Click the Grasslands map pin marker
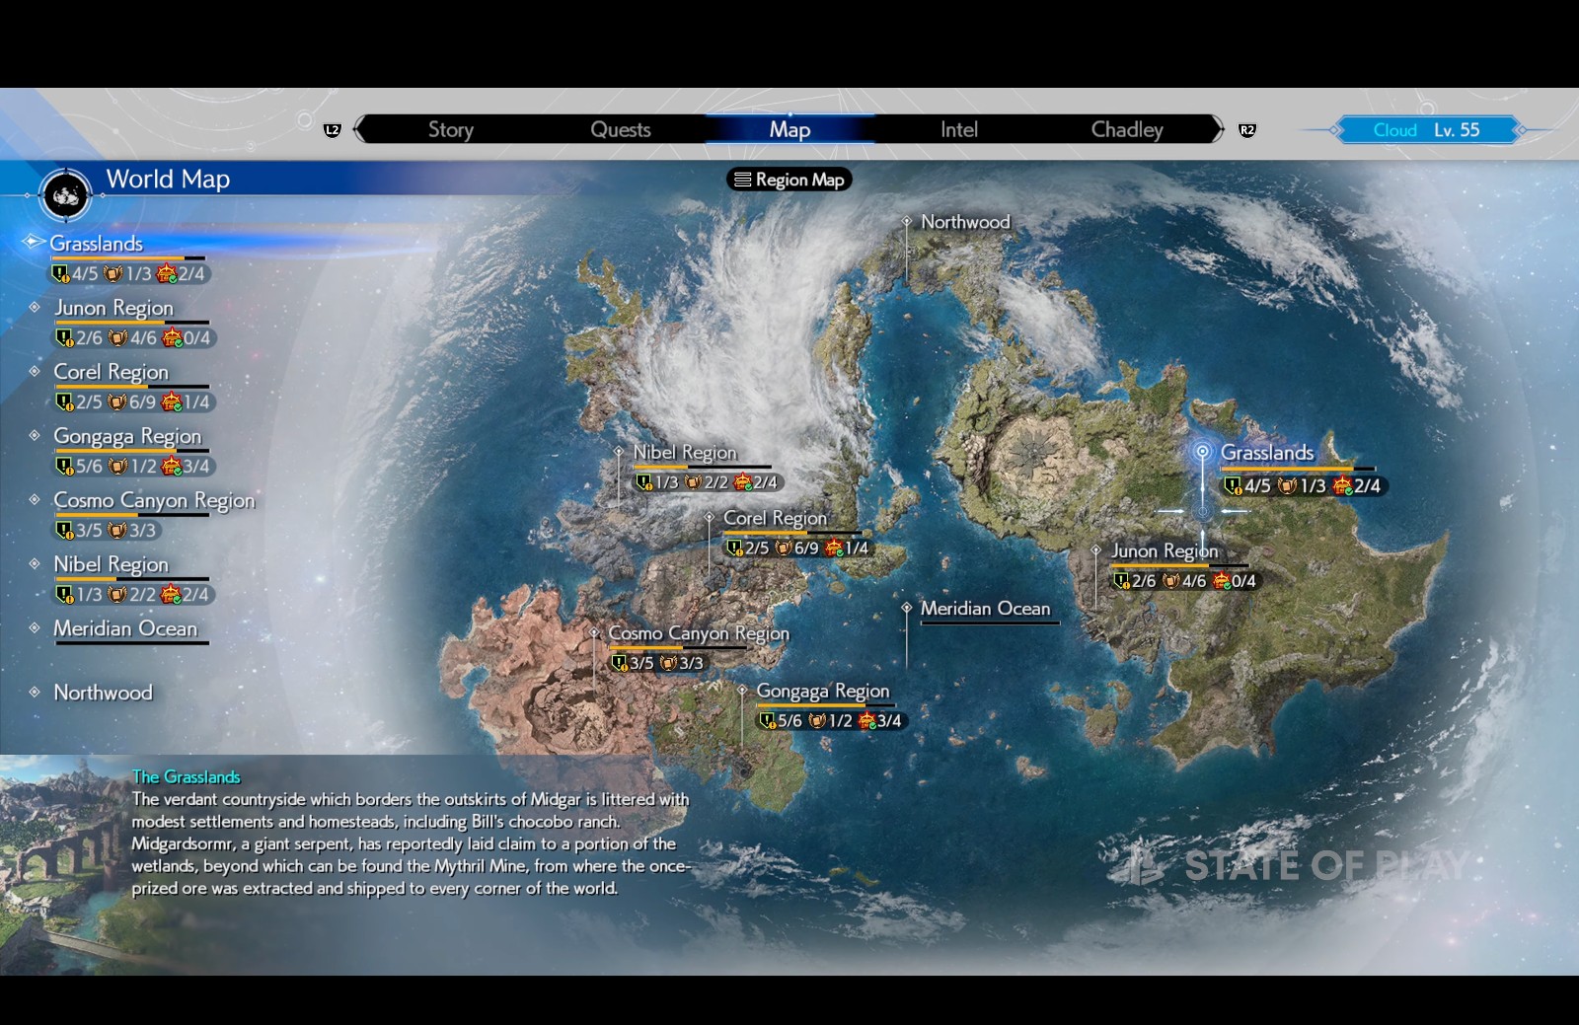The image size is (1579, 1025). [x=1202, y=452]
